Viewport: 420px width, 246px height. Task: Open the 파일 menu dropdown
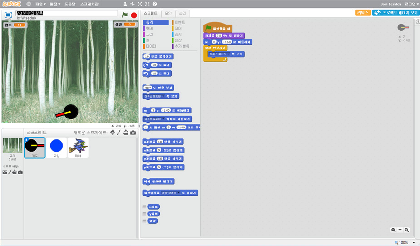pos(42,4)
